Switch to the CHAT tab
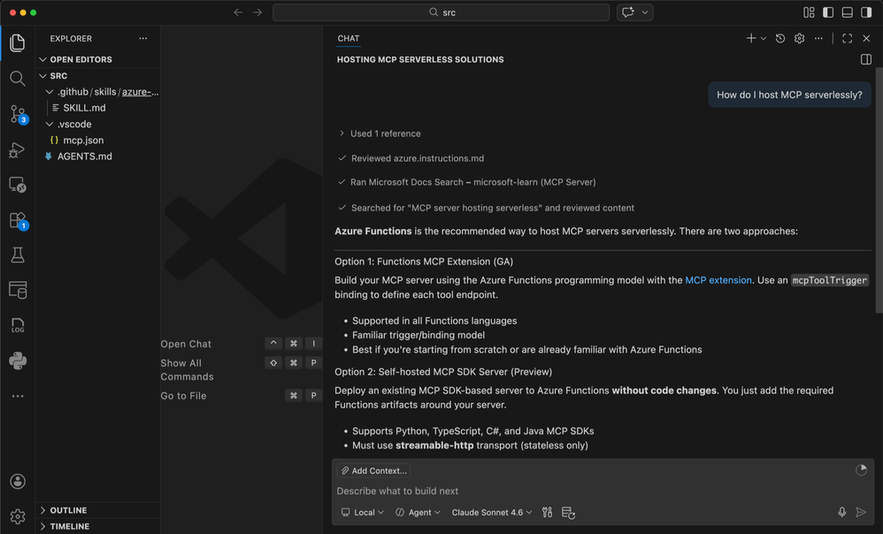 click(348, 38)
